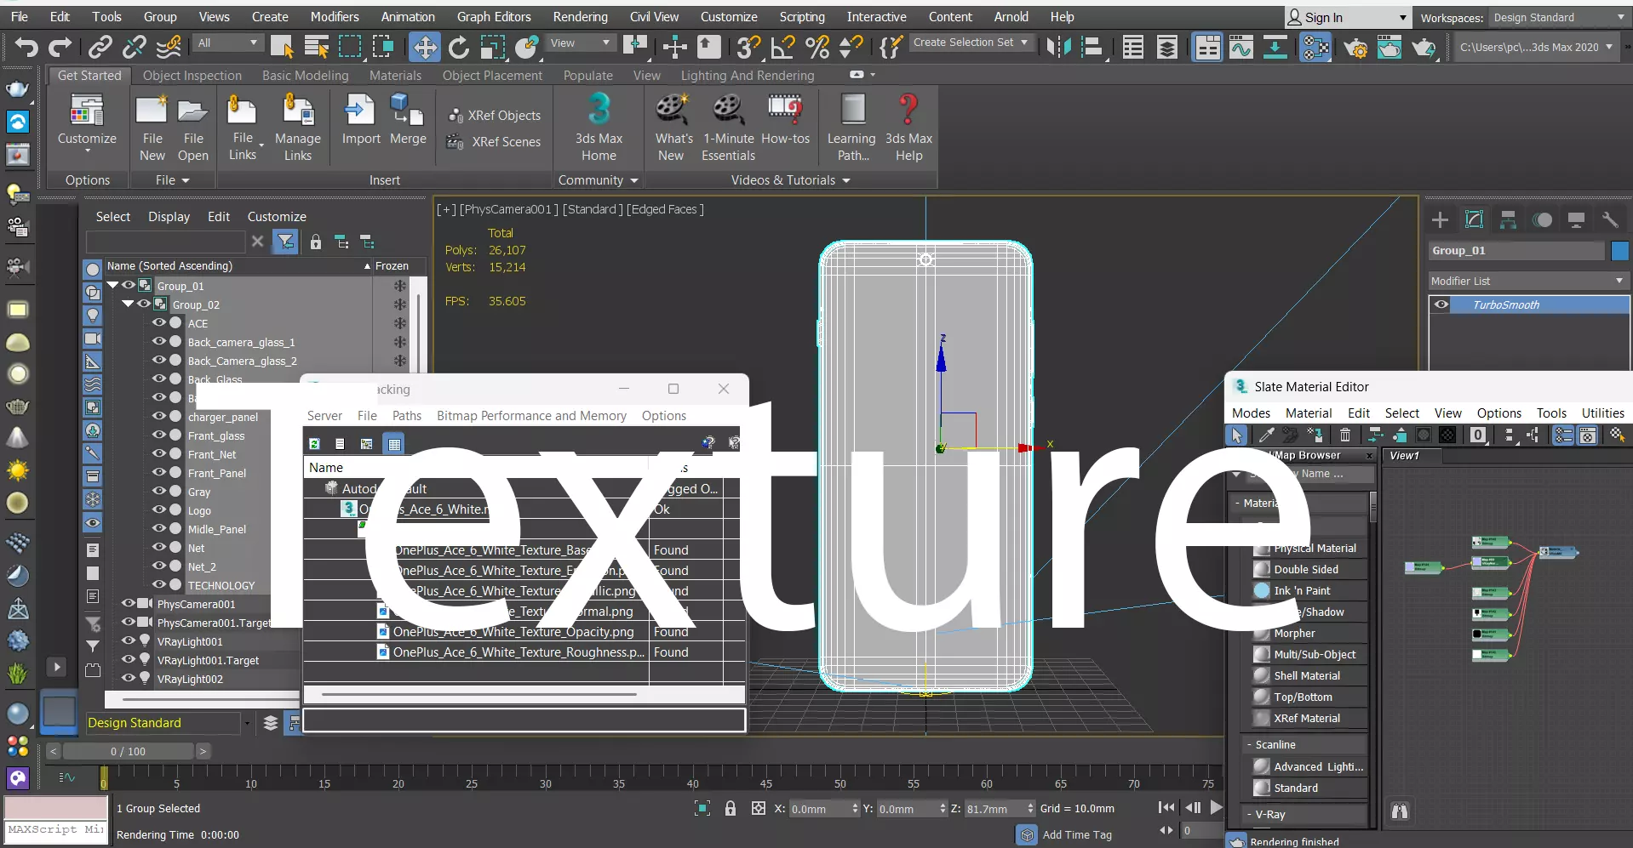
Task: Collapse the Group_01 tree node
Action: [x=112, y=286]
